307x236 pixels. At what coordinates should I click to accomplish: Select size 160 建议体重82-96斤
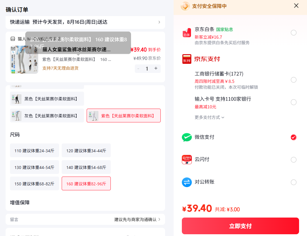click(86, 184)
